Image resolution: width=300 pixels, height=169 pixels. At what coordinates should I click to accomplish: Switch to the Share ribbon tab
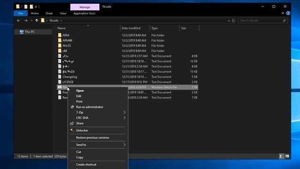[x=49, y=14]
